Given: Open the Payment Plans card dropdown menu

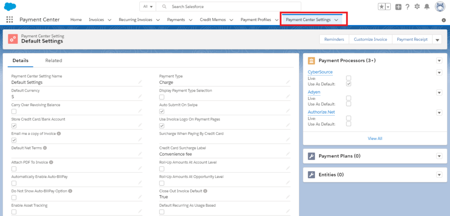Looking at the screenshot, I should pyautogui.click(x=439, y=156).
